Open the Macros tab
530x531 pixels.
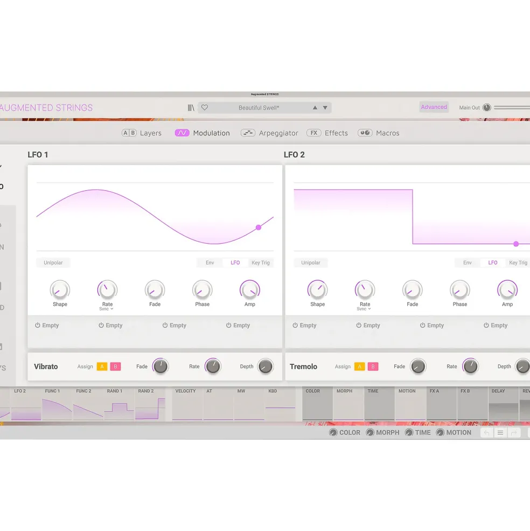(378, 133)
